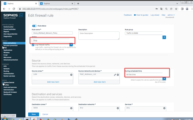Open Current activities in sidebar

[x=9, y=29]
